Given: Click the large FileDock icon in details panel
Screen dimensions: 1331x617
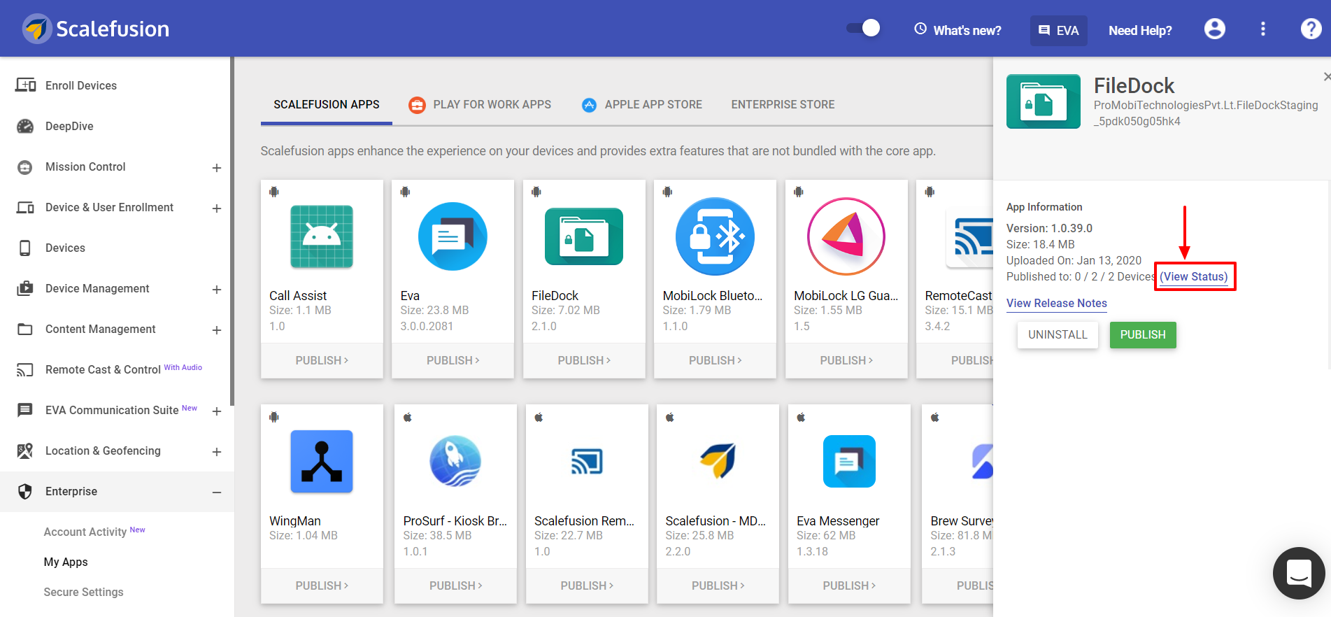Looking at the screenshot, I should coord(1043,101).
